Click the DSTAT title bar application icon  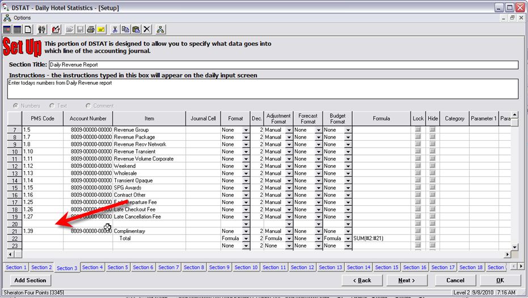(6, 7)
